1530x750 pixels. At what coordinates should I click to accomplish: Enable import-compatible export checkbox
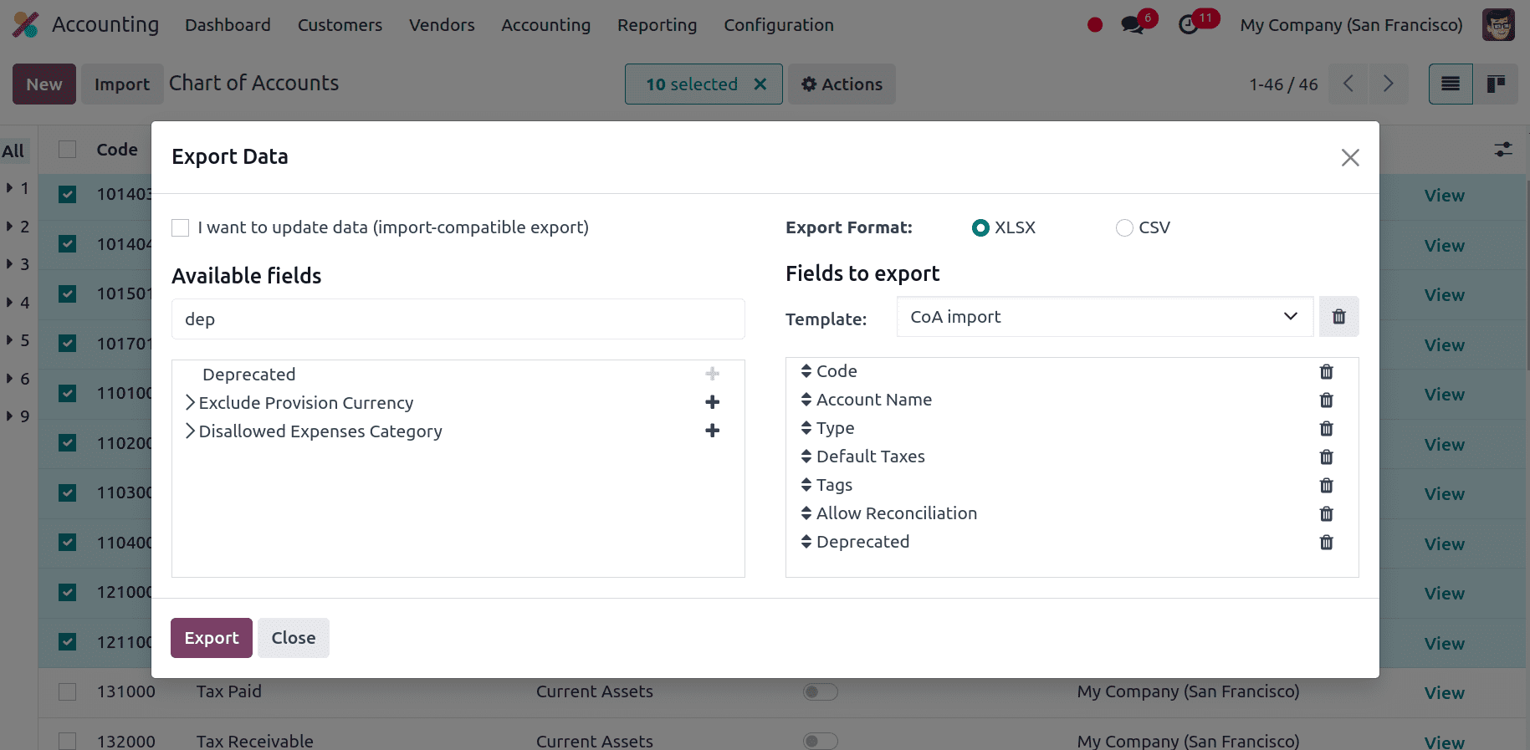[x=180, y=227]
